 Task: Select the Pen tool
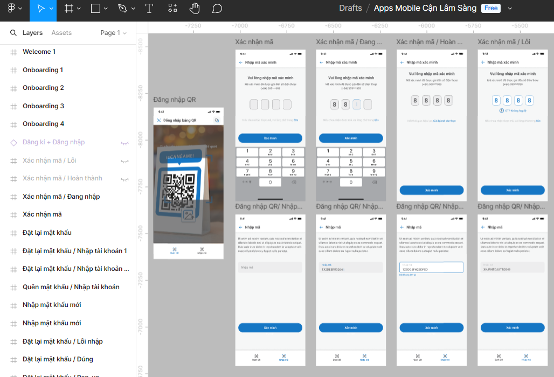coord(122,9)
